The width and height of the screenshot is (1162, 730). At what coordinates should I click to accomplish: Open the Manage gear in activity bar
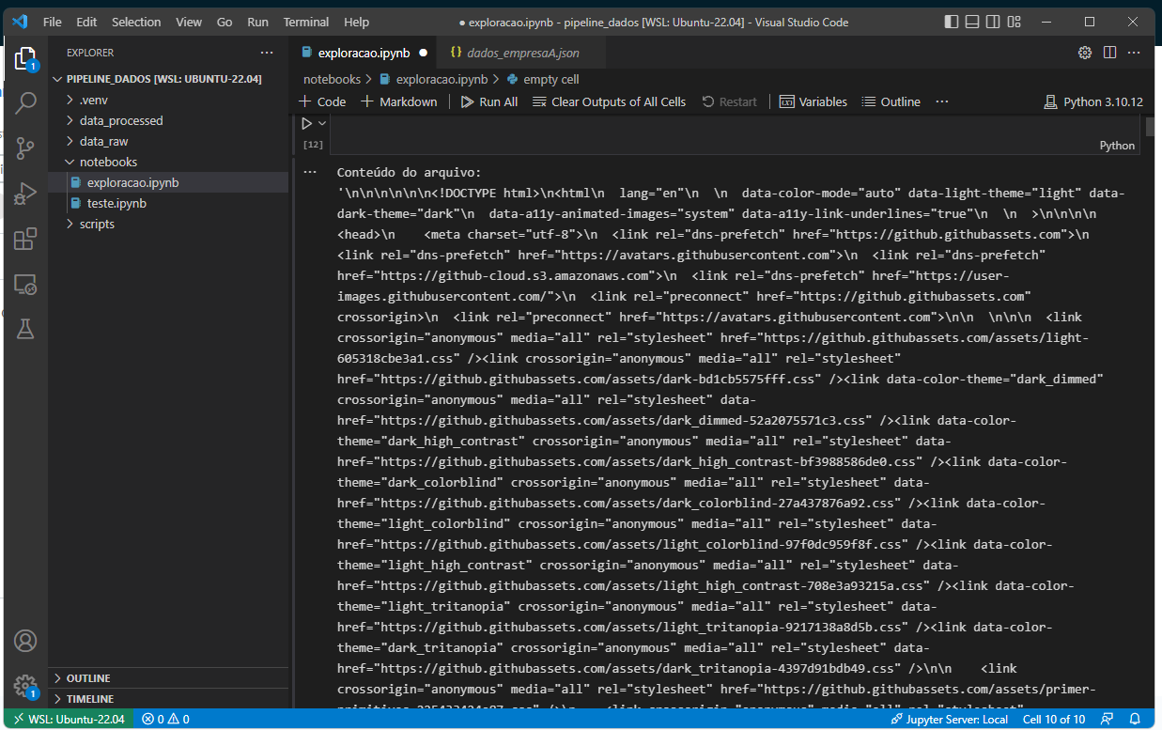pyautogui.click(x=25, y=686)
